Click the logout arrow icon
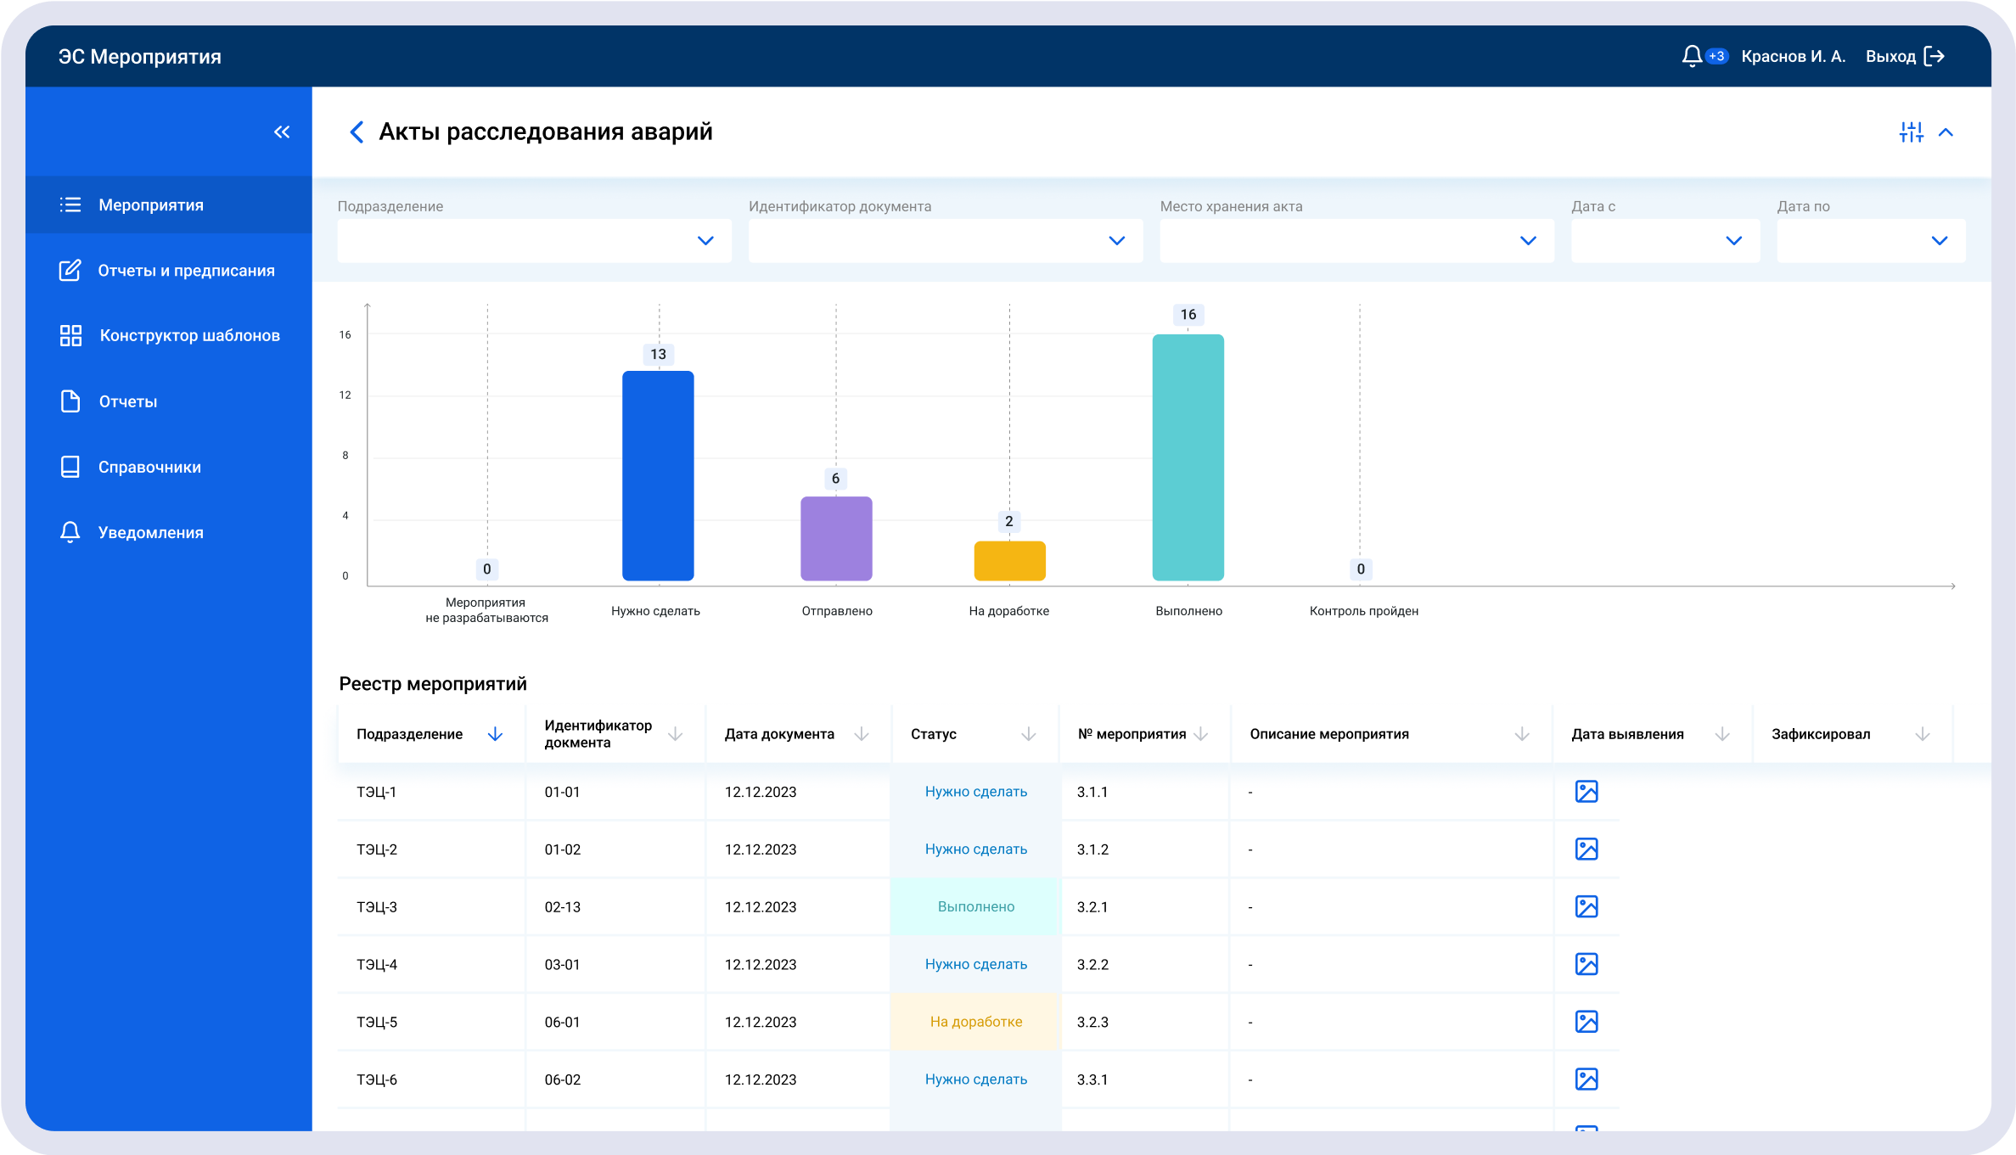2016x1155 pixels. tap(1935, 56)
